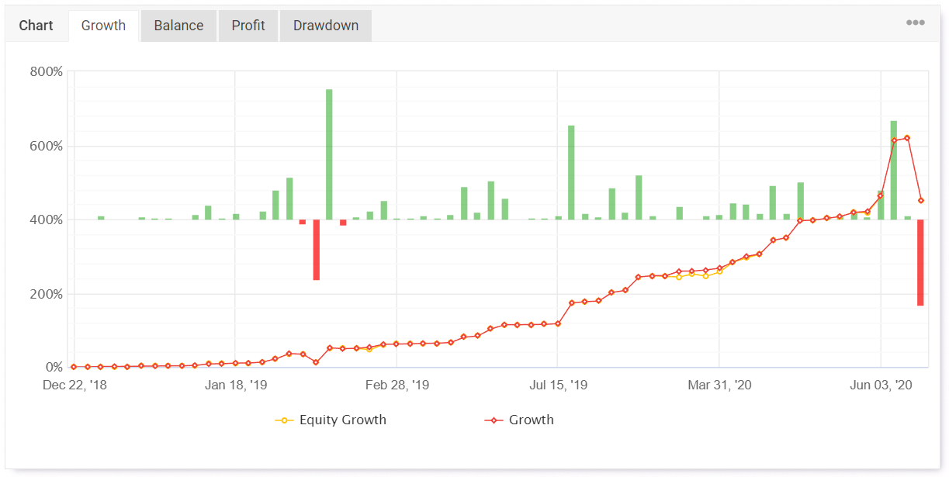
Task: Switch to the Balance tab
Action: click(178, 26)
